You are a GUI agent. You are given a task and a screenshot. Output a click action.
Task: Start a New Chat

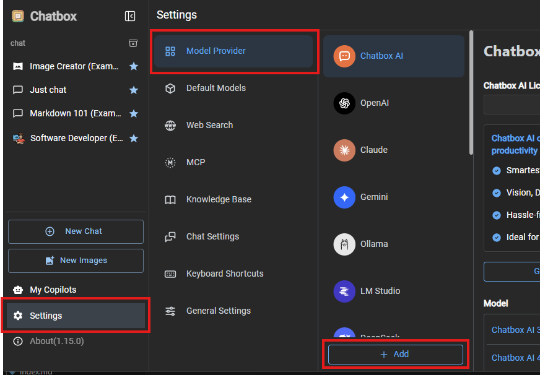pos(76,231)
